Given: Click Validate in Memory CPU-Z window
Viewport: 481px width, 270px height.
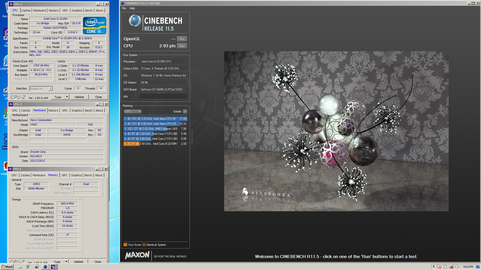Looking at the screenshot, I should pyautogui.click(x=79, y=261).
